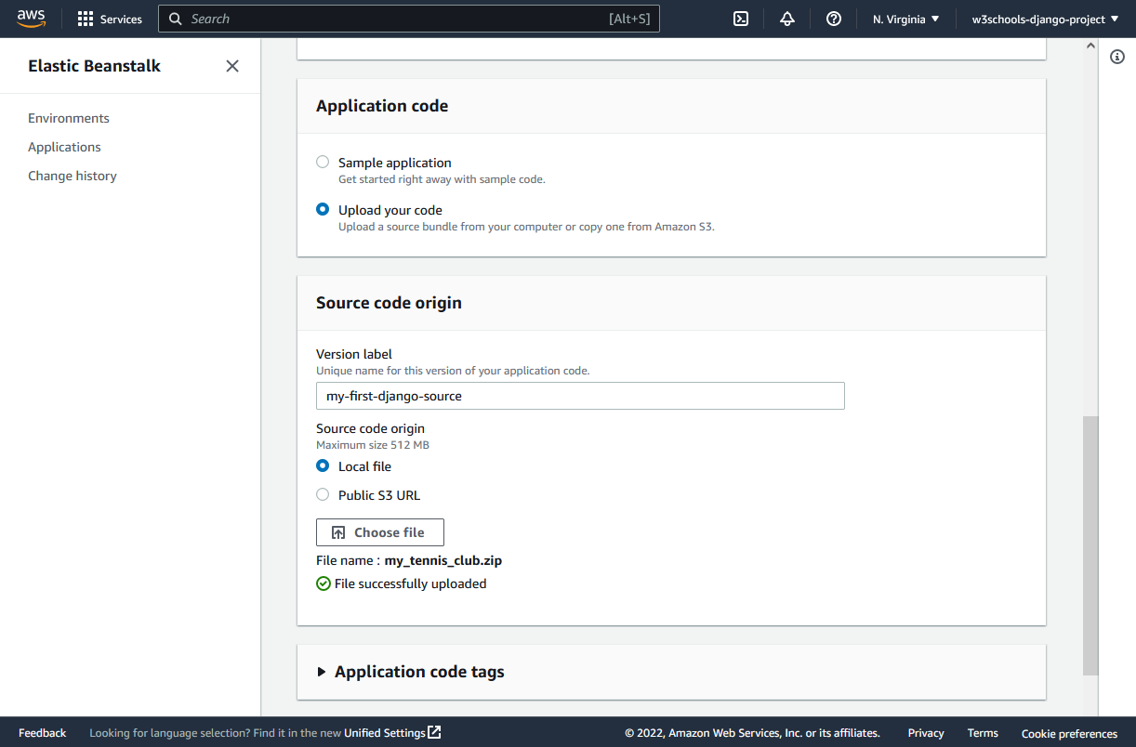Close the Elastic Beanstalk sidebar
This screenshot has width=1136, height=747.
point(232,66)
